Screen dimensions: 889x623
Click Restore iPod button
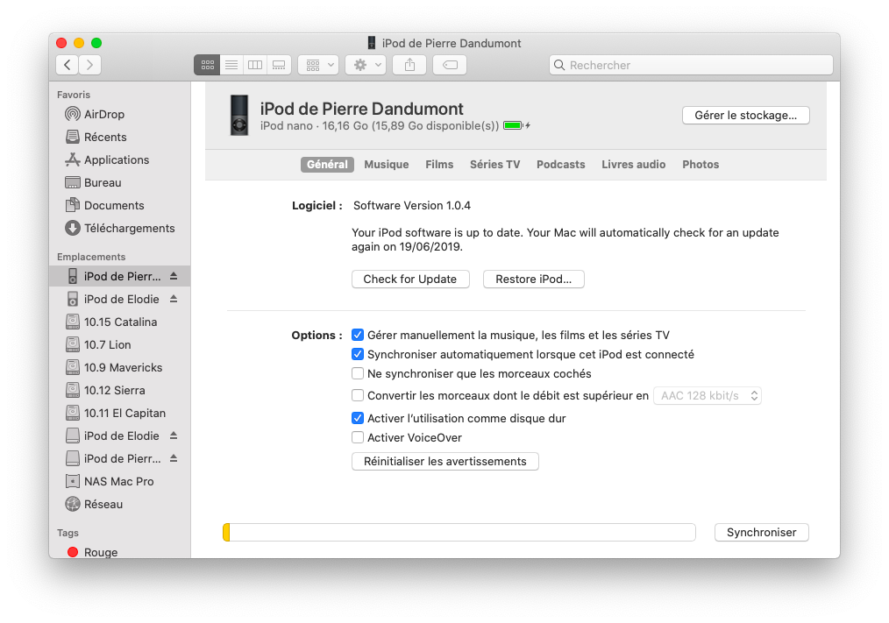(534, 279)
